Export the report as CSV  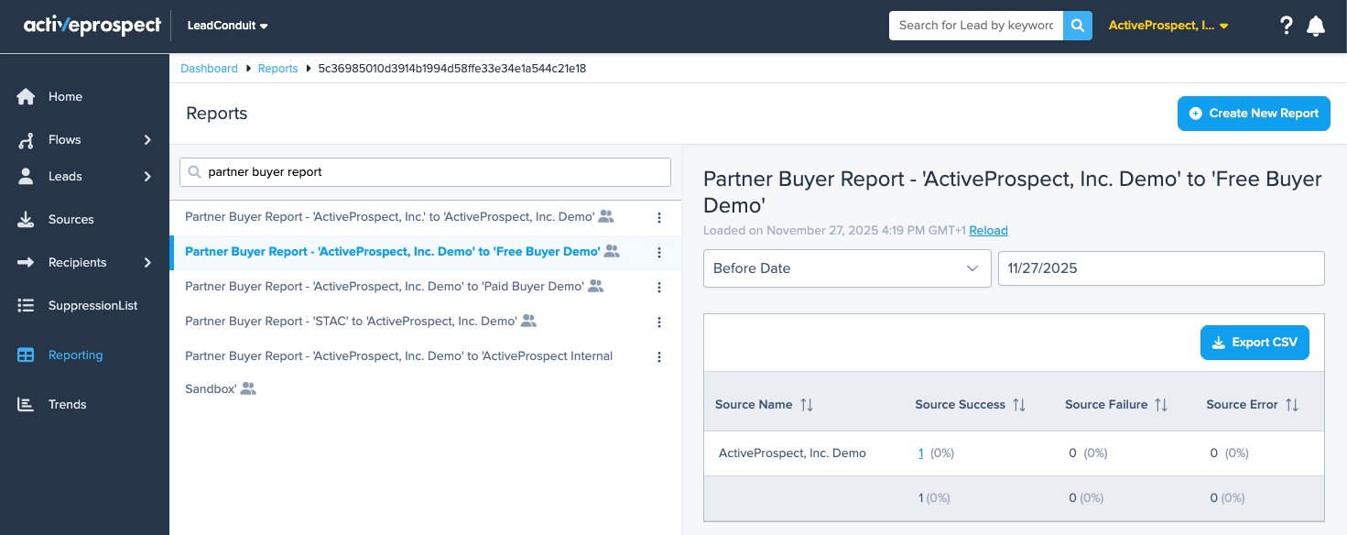pyautogui.click(x=1255, y=343)
